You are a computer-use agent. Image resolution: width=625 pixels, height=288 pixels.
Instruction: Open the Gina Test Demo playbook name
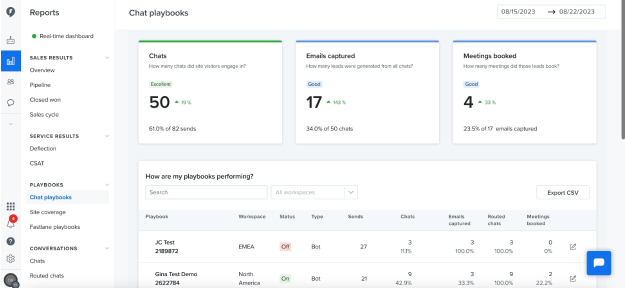point(176,278)
